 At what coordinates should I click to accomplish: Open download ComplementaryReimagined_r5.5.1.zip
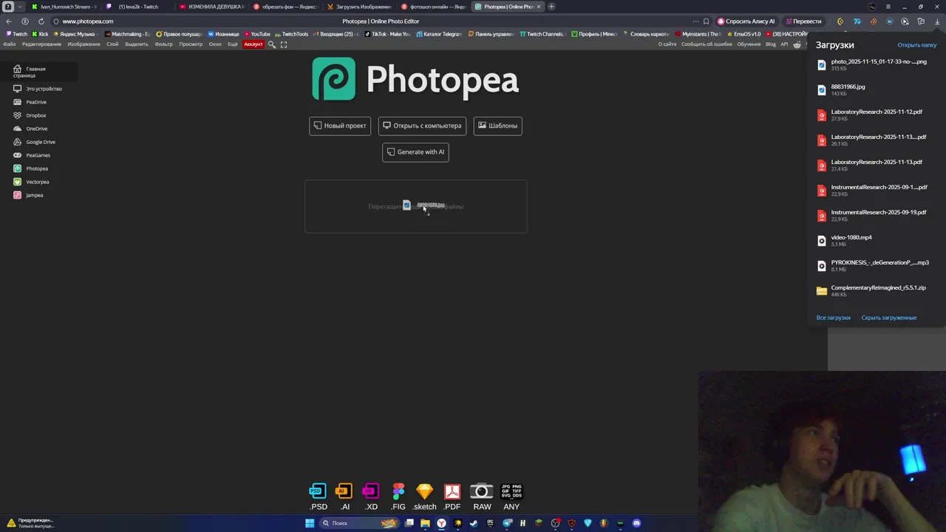pos(877,291)
